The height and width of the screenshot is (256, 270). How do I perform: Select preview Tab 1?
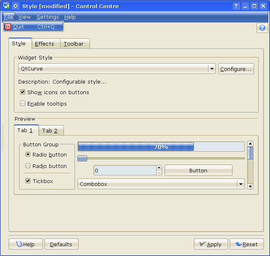coord(26,130)
